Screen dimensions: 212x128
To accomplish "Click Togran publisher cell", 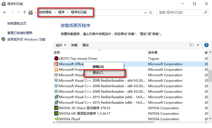I will coord(154,59).
